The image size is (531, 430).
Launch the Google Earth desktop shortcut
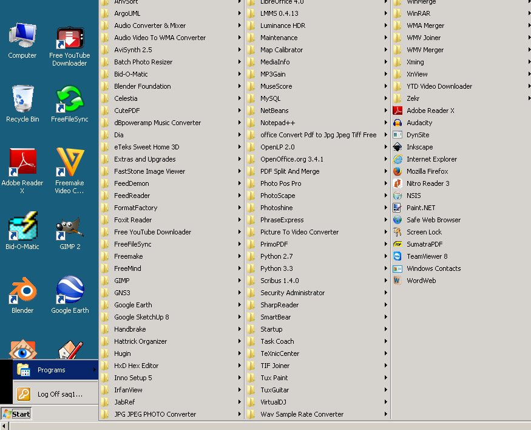coord(70,295)
